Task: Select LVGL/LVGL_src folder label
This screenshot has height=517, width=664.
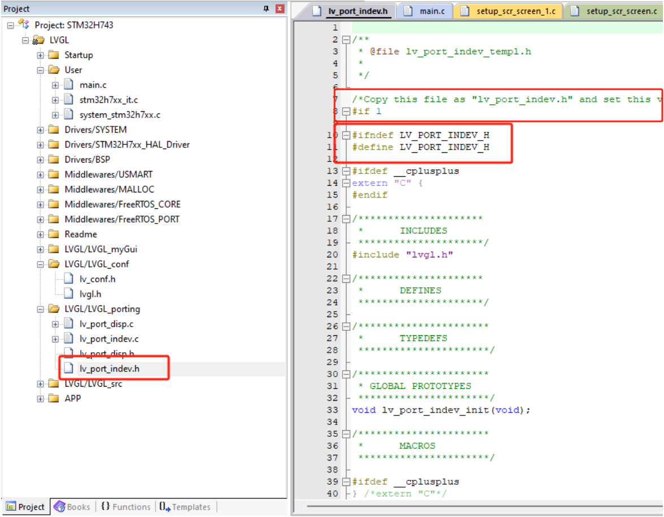Action: coord(93,384)
